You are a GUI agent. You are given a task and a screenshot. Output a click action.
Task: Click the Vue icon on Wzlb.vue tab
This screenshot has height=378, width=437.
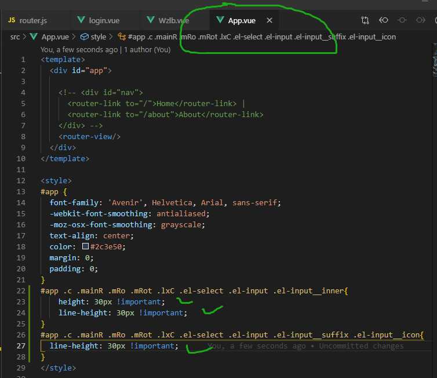tap(151, 20)
